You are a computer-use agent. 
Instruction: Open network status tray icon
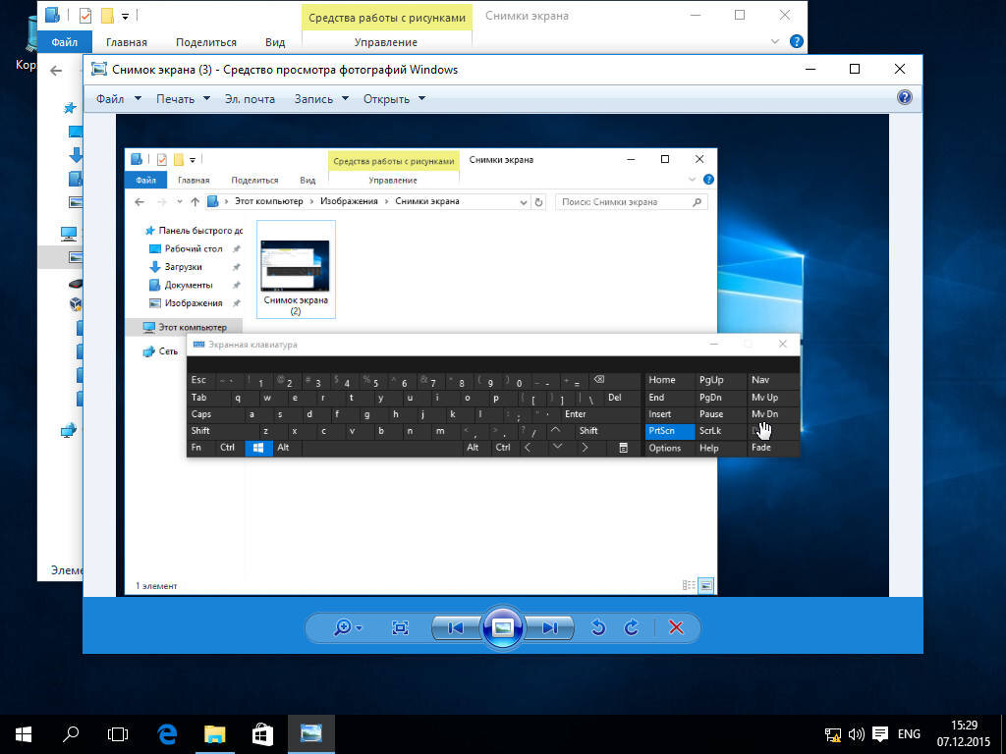[x=833, y=734]
